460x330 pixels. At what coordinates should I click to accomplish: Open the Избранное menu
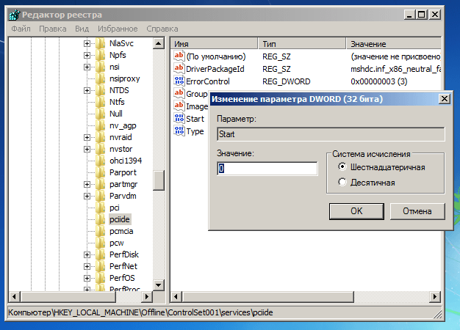tap(117, 29)
